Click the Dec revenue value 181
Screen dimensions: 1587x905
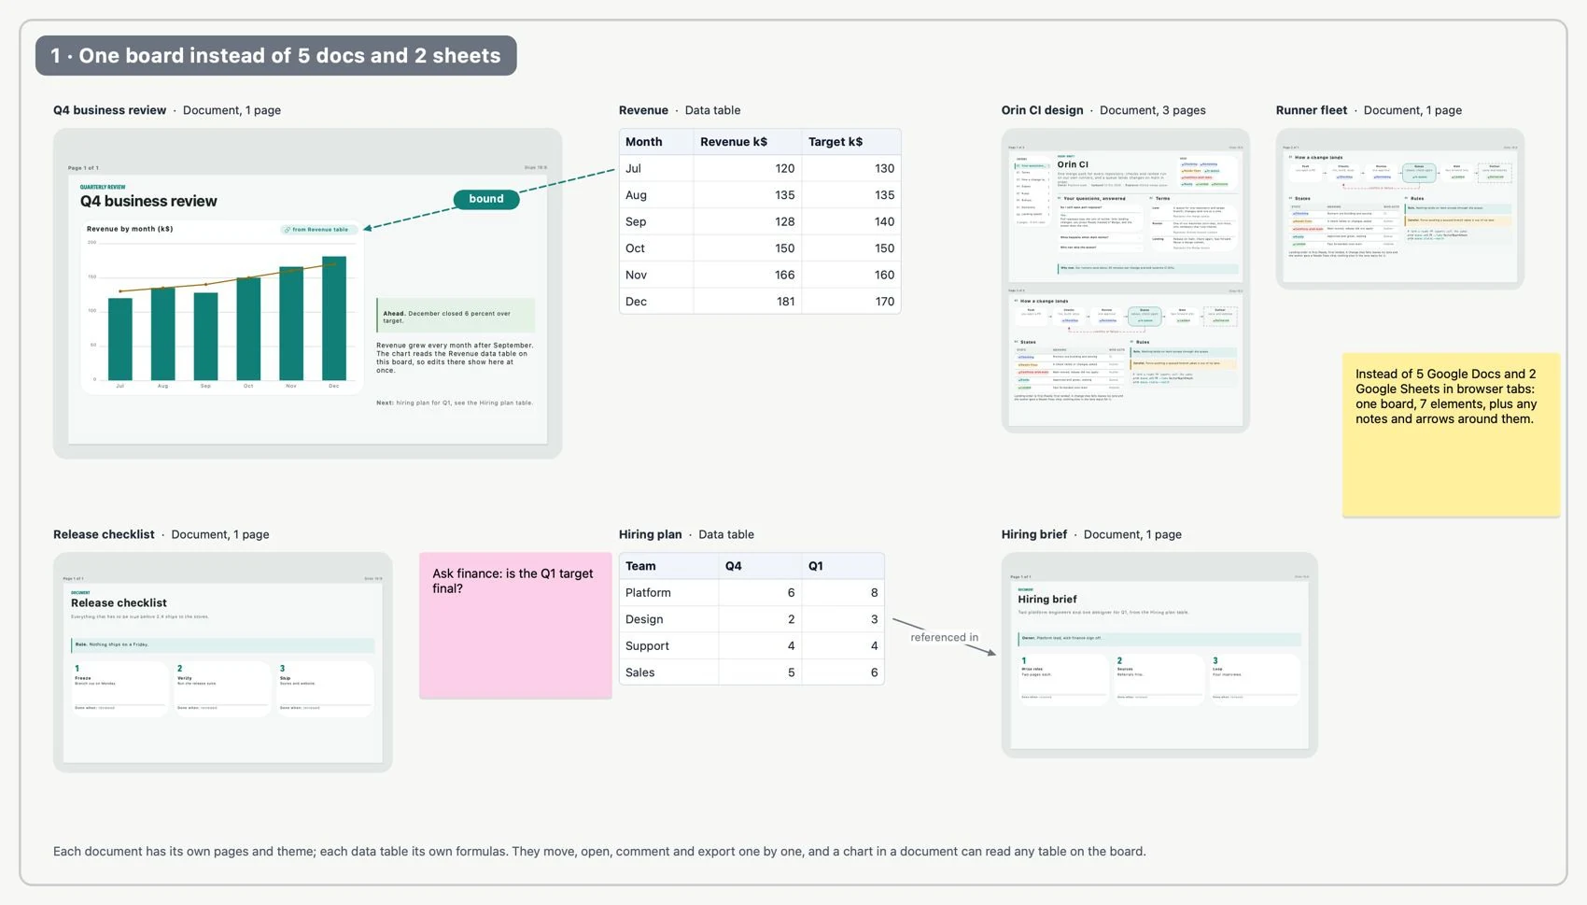(x=748, y=302)
